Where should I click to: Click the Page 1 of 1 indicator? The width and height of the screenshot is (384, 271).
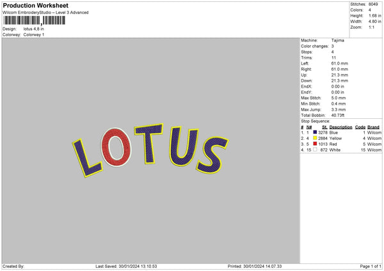(371, 266)
